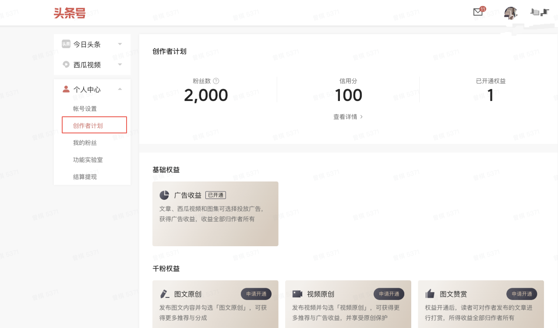Click the 视频原创 camera icon
558x328 pixels.
[297, 294]
